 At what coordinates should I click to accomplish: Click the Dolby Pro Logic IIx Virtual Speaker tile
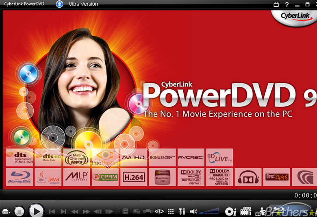219,177
